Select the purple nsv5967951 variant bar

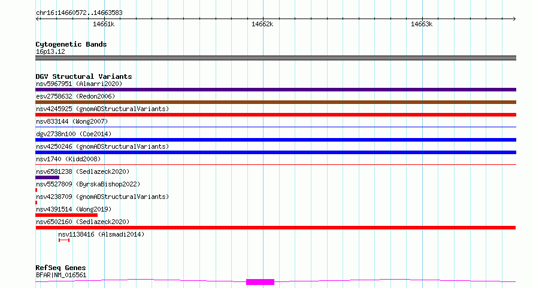pos(275,90)
